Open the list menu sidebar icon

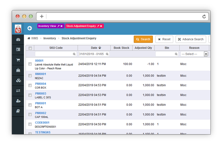[x=18, y=50]
